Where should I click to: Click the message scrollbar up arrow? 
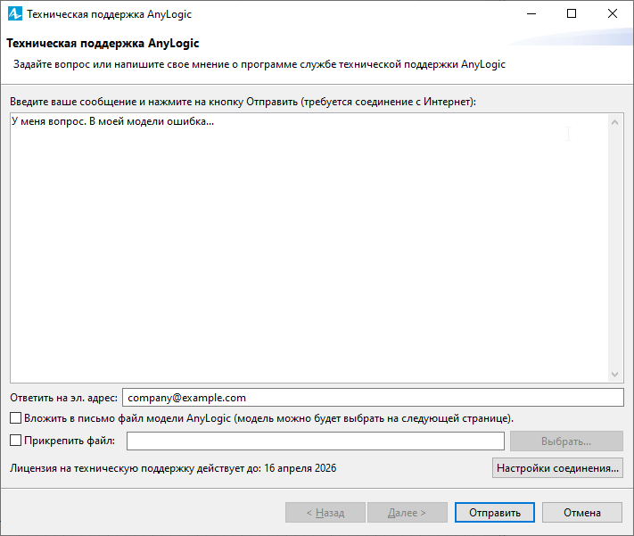pyautogui.click(x=614, y=122)
